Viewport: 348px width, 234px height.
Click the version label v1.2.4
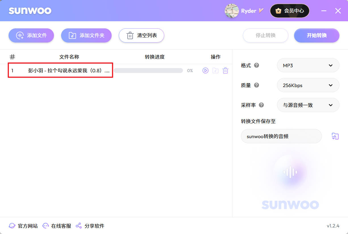(x=333, y=226)
